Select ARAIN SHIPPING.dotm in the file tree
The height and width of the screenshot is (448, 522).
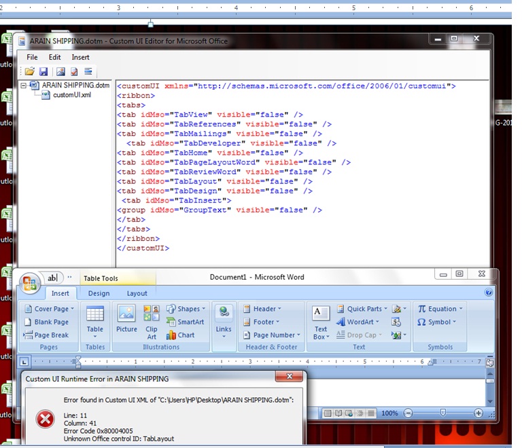(75, 86)
